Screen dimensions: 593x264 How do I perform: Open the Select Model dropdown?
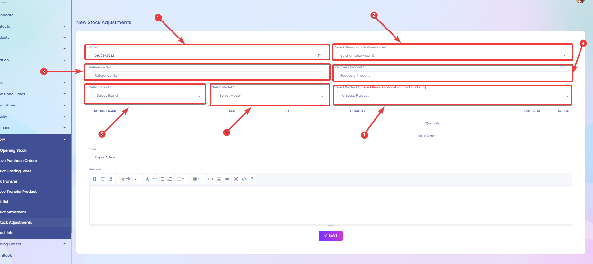(x=270, y=95)
